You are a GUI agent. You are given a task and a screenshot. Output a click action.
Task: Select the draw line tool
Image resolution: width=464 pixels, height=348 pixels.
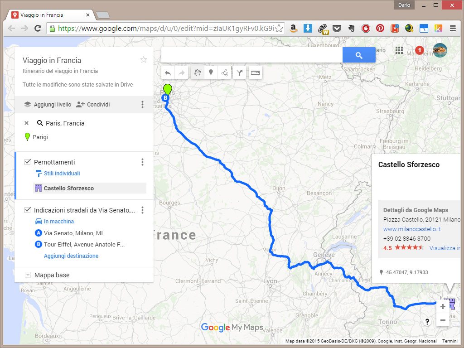(224, 72)
